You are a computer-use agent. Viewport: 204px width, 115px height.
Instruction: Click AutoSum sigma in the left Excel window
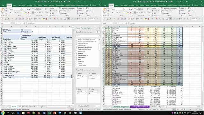pos(87,8)
